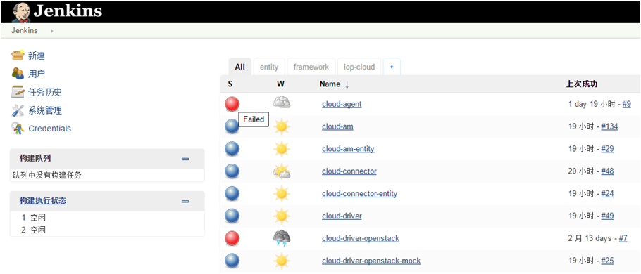This screenshot has height=274, width=641.
Task: Click the 队列中没有构建任务 message
Action: 46,176
